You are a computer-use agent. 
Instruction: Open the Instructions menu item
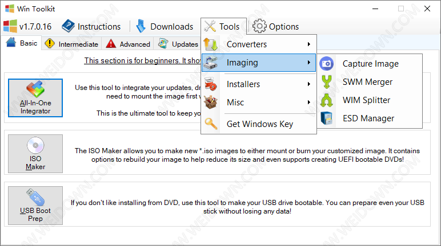tap(91, 26)
